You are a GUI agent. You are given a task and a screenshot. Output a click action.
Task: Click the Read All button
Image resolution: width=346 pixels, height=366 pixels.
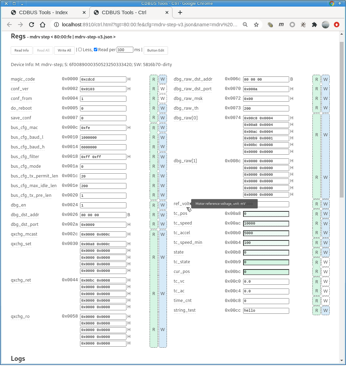tap(43, 51)
